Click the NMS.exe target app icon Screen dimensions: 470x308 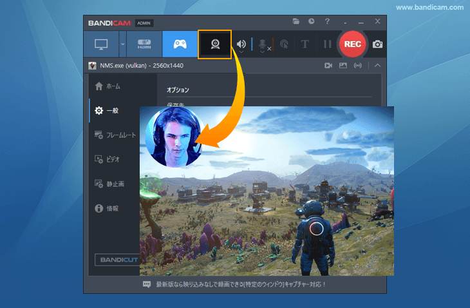(x=92, y=65)
